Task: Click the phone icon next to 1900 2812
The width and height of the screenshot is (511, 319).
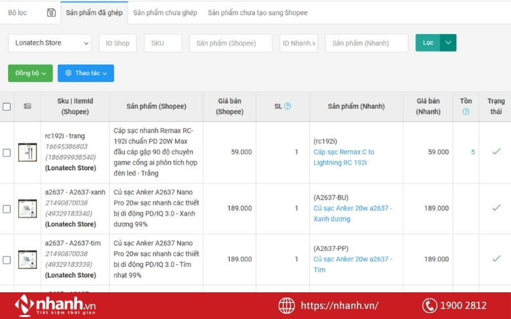Action: coord(430,306)
